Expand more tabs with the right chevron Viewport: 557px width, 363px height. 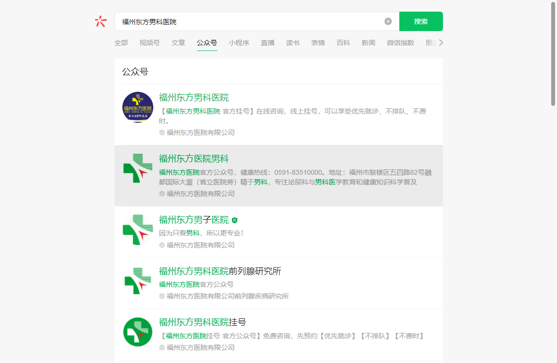point(441,43)
